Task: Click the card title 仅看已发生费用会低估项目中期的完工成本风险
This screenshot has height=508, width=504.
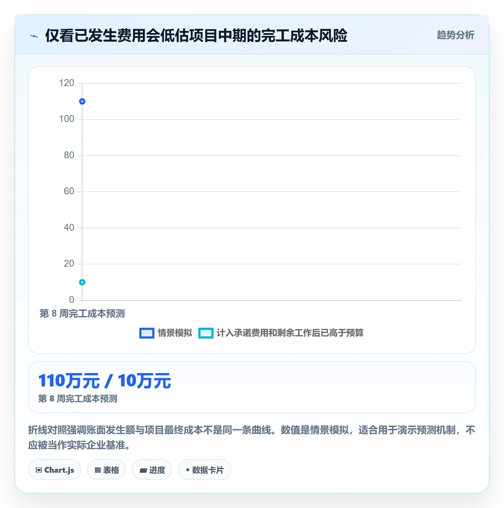Action: point(196,36)
